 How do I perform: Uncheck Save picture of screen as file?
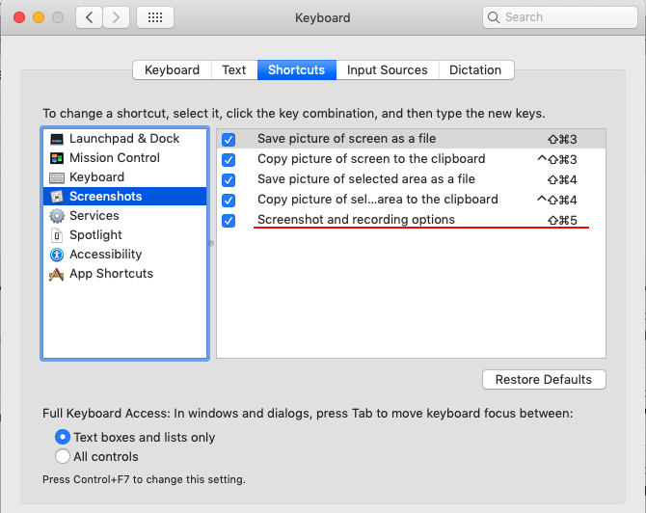[x=229, y=140]
